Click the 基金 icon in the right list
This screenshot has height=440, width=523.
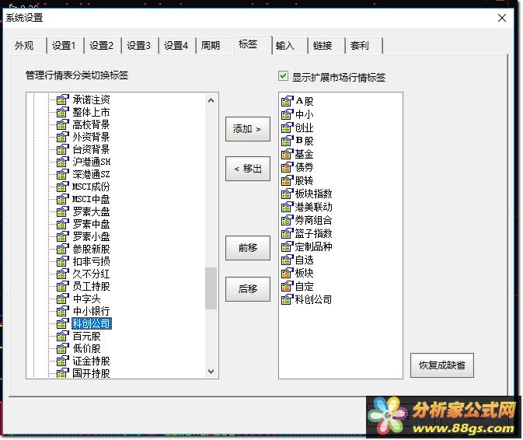[x=288, y=154]
